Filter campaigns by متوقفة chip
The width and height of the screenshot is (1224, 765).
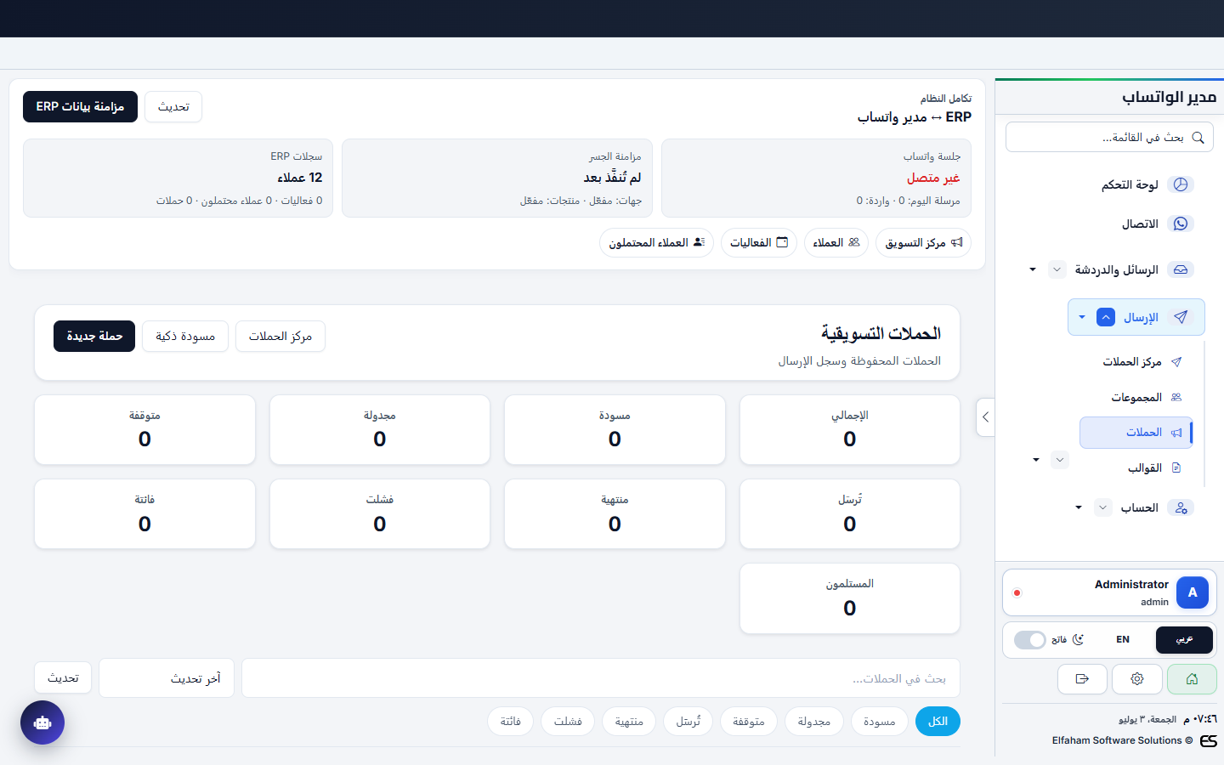pos(749,722)
